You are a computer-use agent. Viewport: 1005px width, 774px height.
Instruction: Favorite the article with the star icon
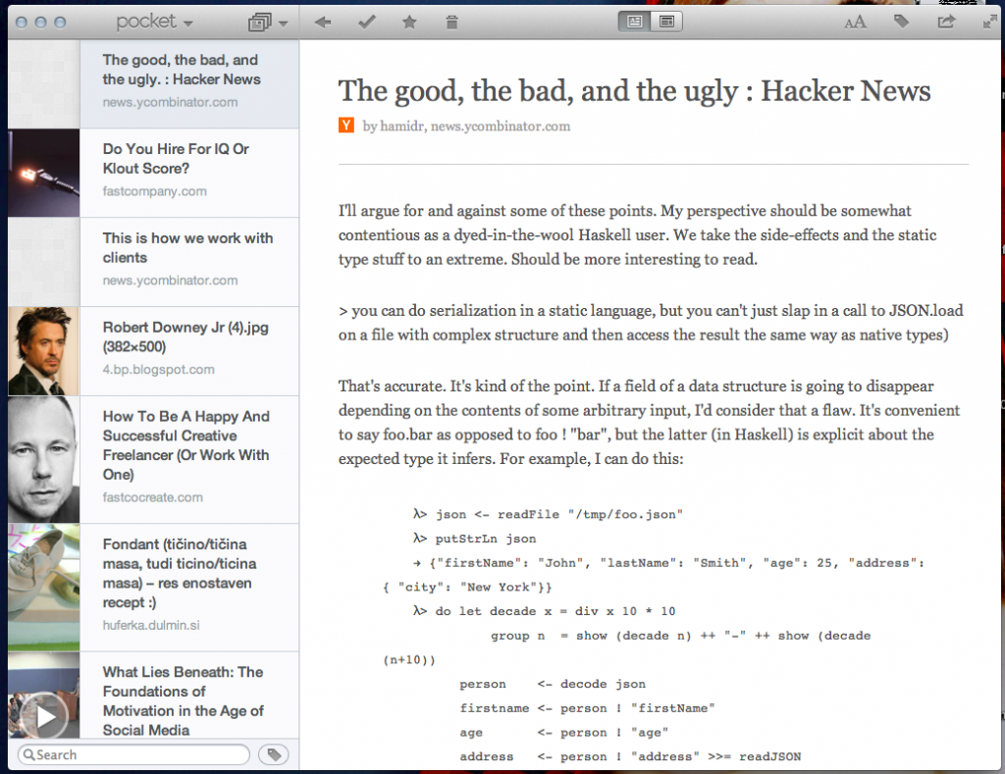pos(409,23)
